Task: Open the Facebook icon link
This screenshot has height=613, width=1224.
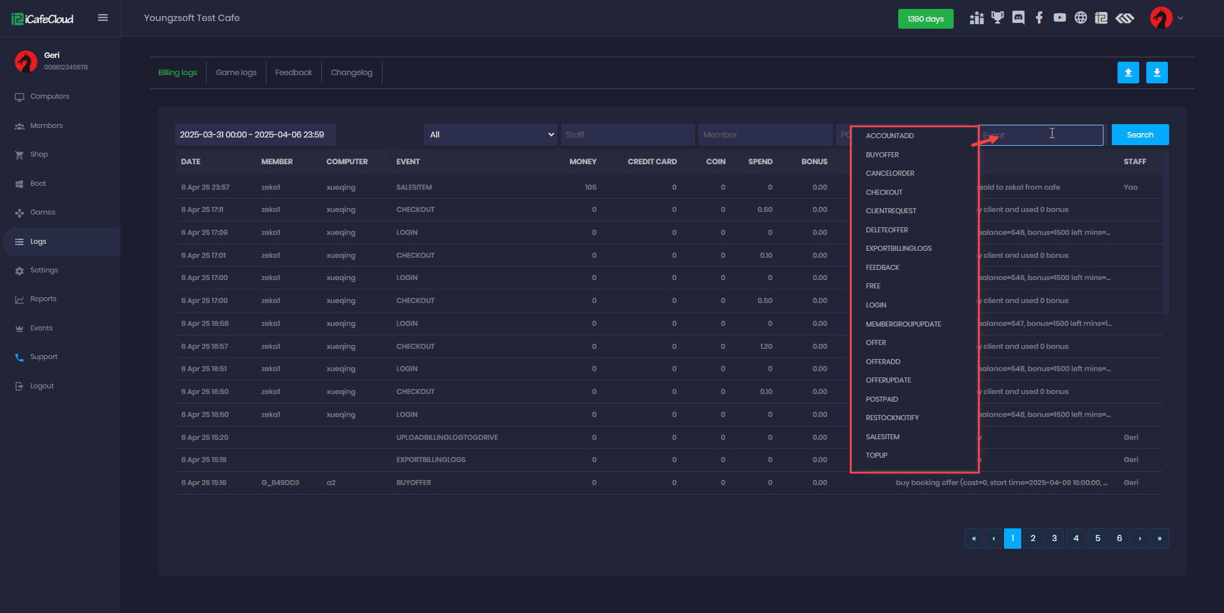Action: [x=1039, y=18]
